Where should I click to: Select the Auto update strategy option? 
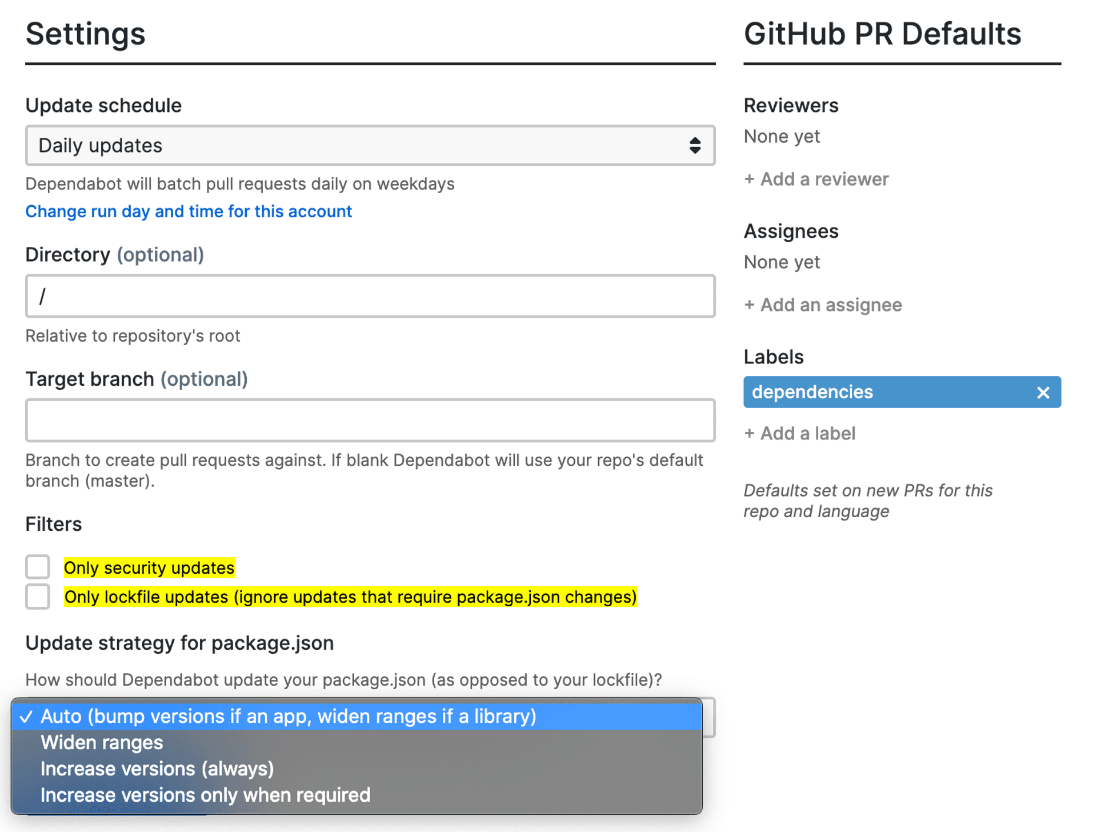pos(289,716)
